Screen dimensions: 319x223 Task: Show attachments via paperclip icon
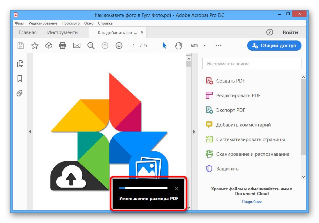tap(20, 93)
